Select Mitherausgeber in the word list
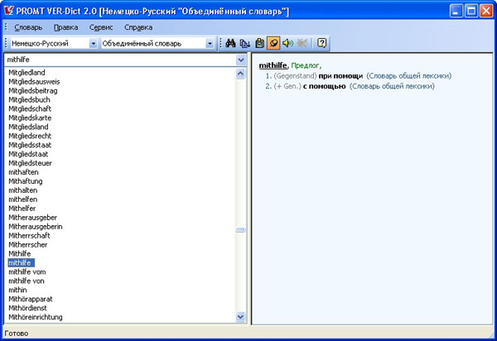Image resolution: width=497 pixels, height=341 pixels. (32, 218)
